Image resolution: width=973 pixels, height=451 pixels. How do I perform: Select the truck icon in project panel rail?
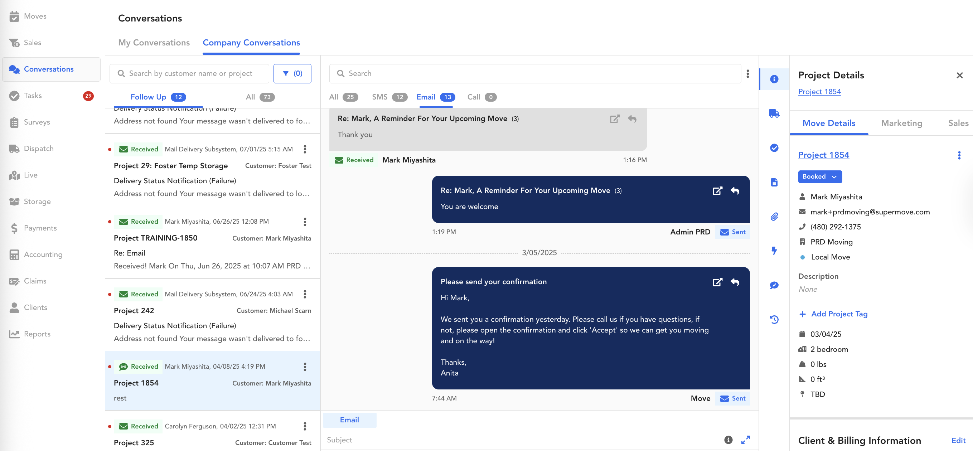(x=774, y=113)
